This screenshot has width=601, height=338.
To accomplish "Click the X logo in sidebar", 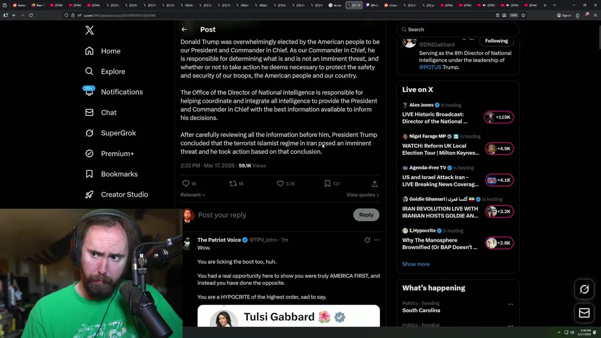I will [90, 31].
